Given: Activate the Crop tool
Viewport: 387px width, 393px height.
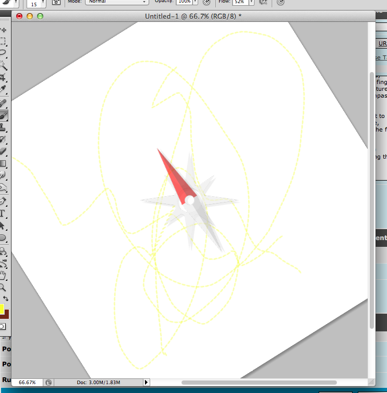Looking at the screenshot, I should (3, 78).
